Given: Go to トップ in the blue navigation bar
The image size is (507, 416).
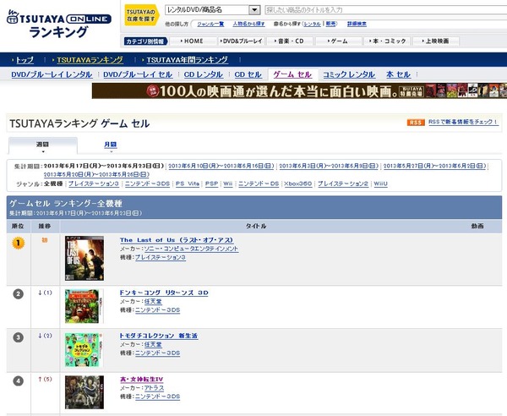Looking at the screenshot, I should [25, 60].
